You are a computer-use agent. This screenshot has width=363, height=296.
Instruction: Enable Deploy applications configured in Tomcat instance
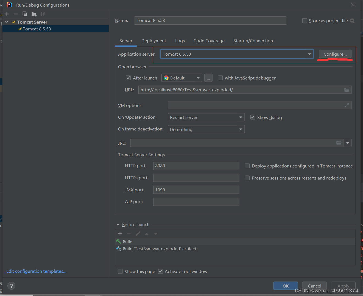tap(247, 166)
